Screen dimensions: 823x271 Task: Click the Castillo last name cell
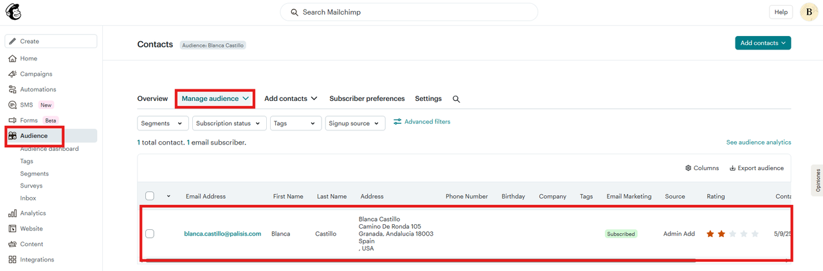tap(325, 234)
